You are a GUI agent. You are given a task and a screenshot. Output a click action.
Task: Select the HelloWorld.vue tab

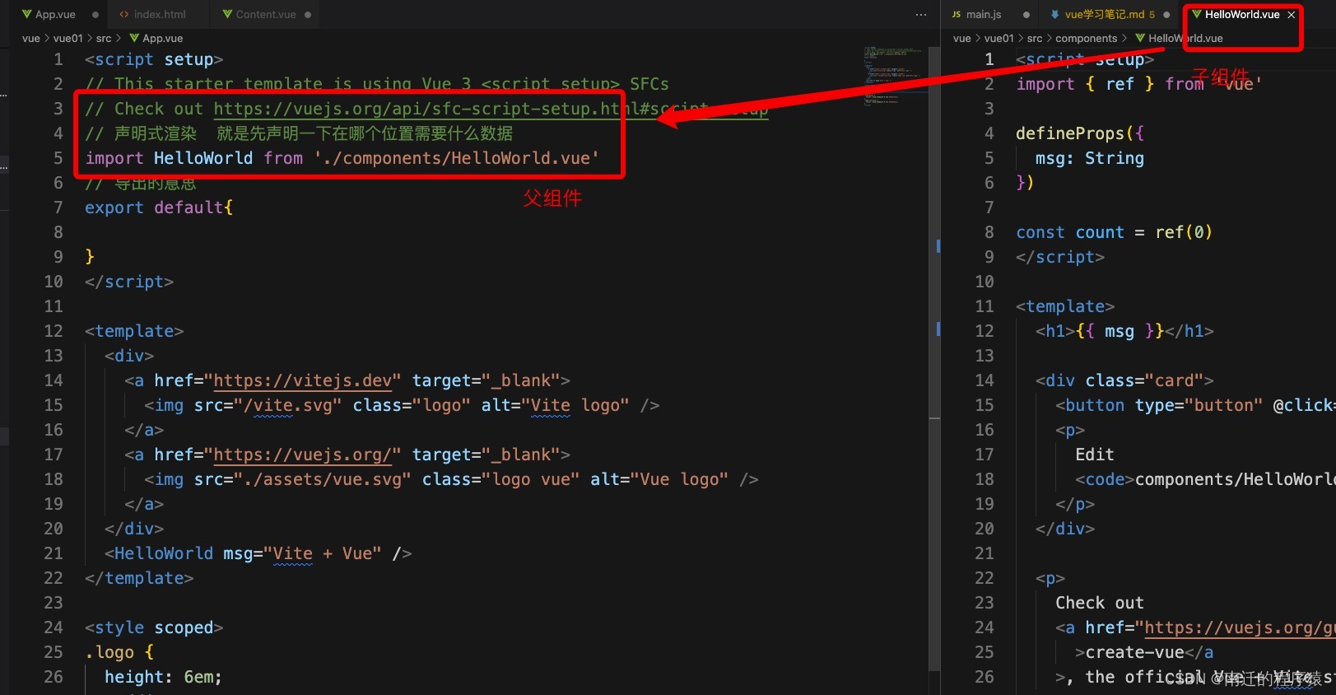(1242, 15)
